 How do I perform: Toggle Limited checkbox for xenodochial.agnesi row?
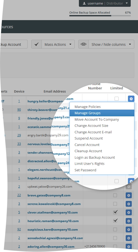coord(115,238)
